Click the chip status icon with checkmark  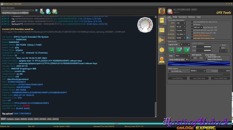click(x=55, y=11)
